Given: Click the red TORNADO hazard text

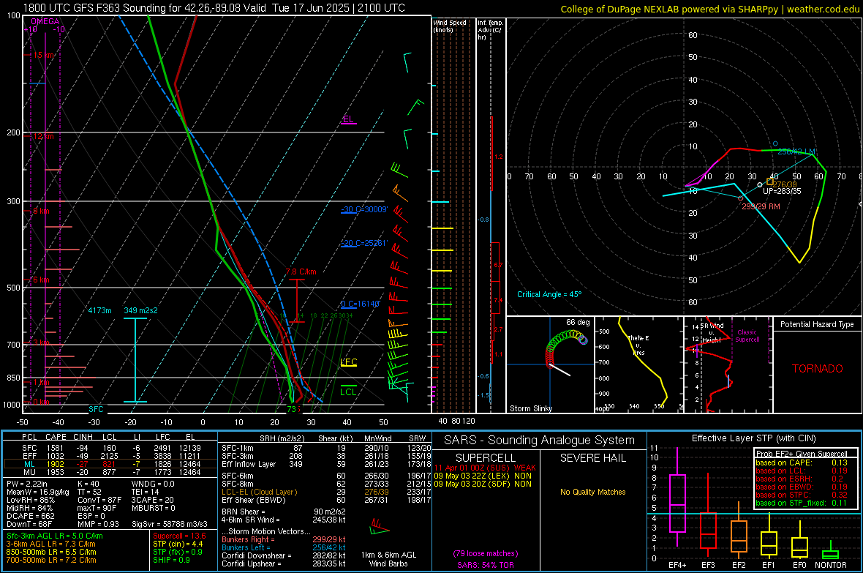Looking at the screenshot, I should pos(818,369).
